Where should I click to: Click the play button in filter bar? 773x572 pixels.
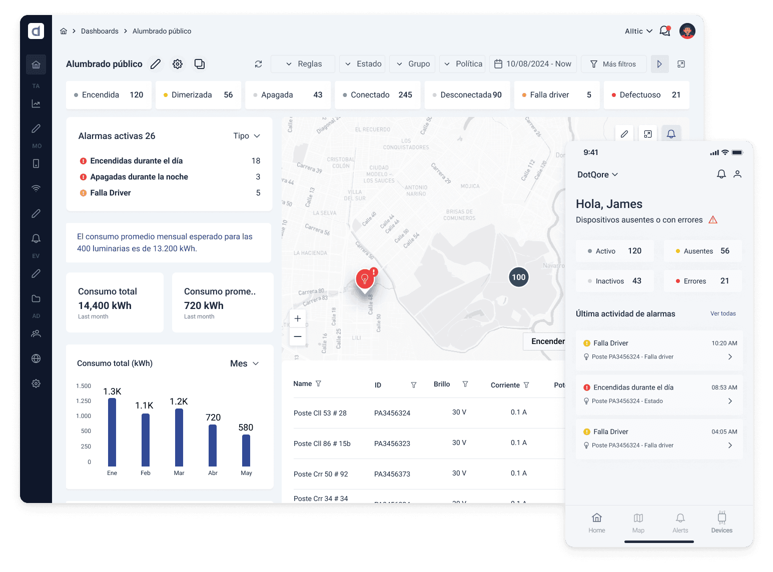pos(660,64)
